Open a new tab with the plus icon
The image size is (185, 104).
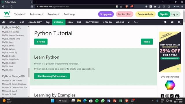coord(36,2)
